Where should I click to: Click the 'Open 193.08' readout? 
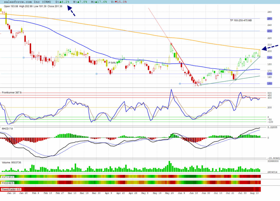tap(11, 6)
